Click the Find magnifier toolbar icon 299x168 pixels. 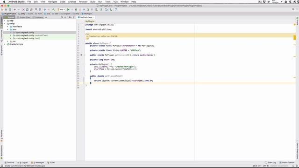[36, 9]
